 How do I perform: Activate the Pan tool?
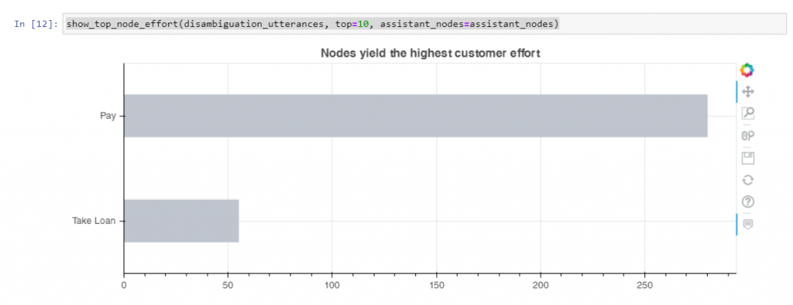pyautogui.click(x=747, y=92)
